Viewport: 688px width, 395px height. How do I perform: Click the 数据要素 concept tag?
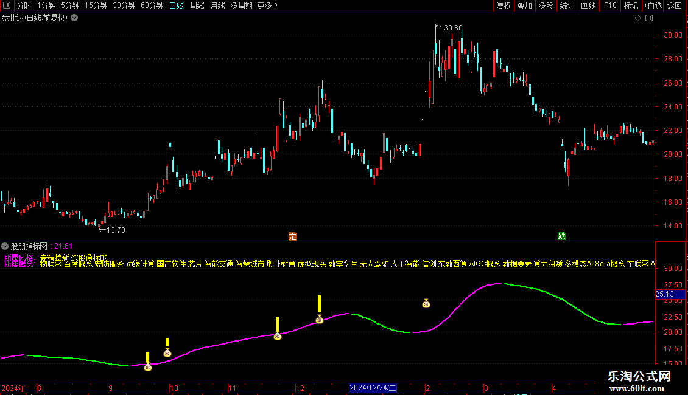point(518,264)
